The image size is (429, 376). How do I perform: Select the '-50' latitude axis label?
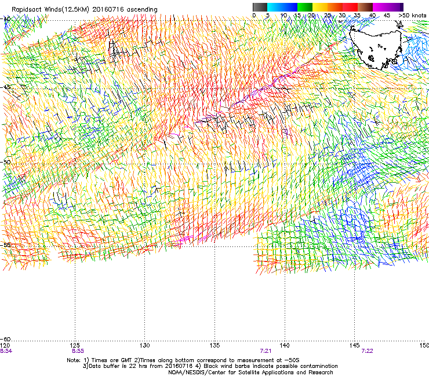6,162
